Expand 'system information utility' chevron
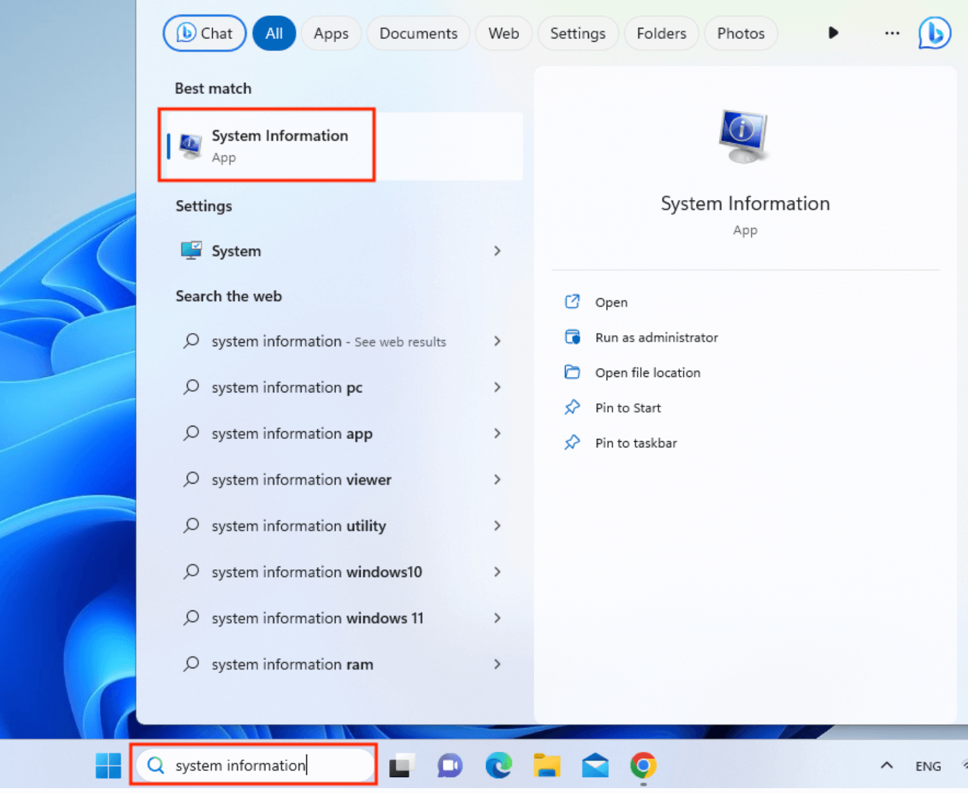The height and width of the screenshot is (793, 968). (x=497, y=525)
